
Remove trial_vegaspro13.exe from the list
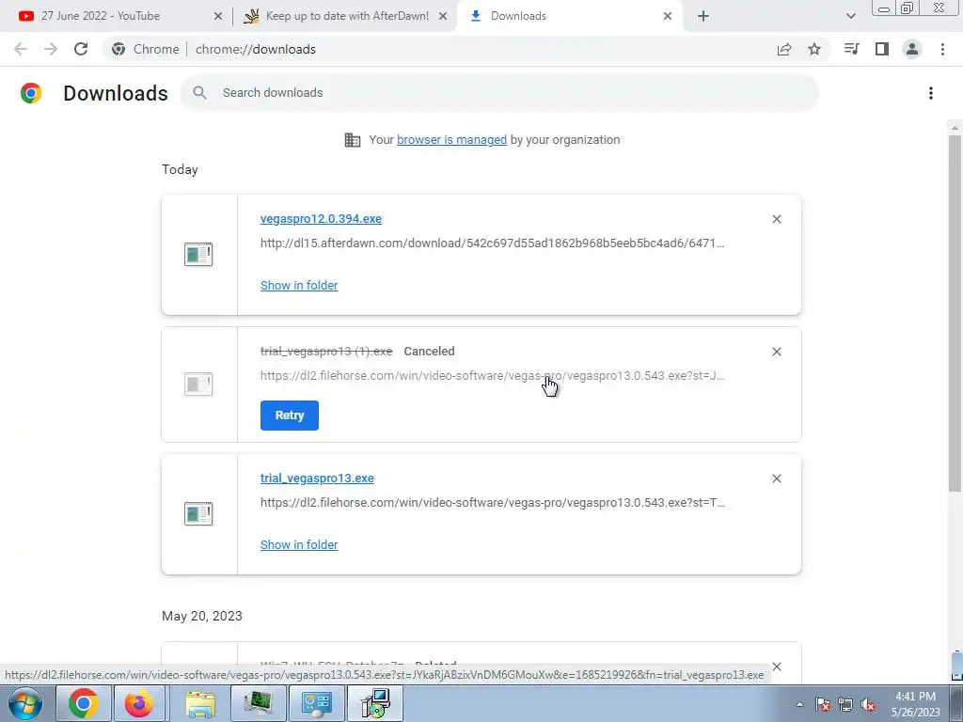tap(776, 479)
